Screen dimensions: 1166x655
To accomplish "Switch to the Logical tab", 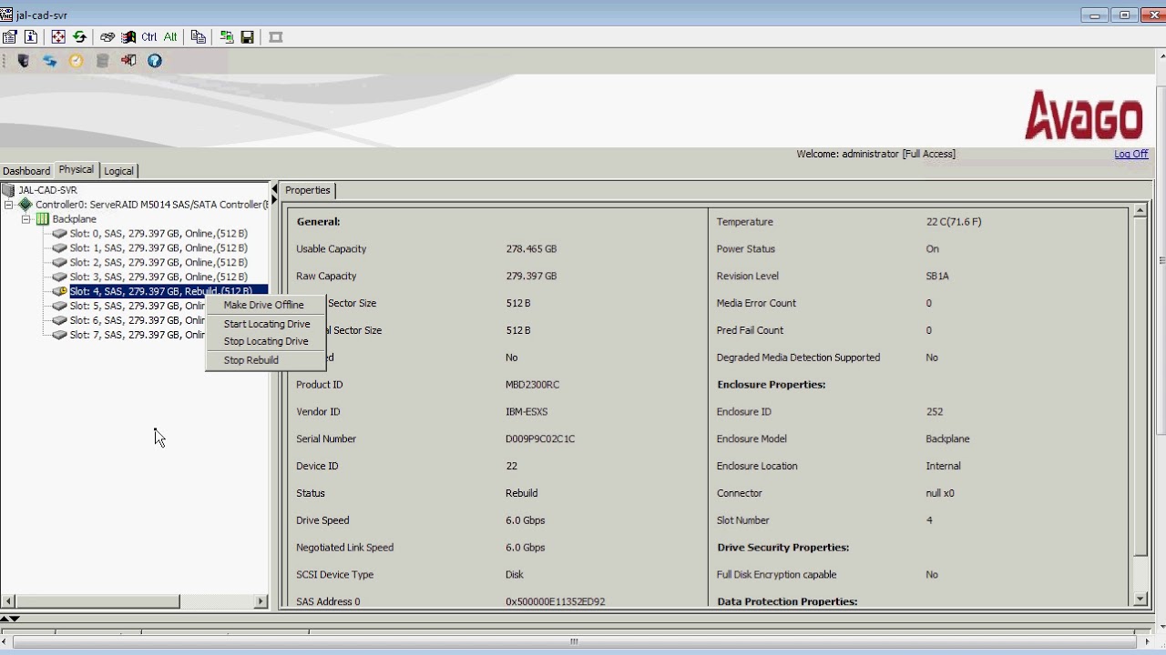I will click(118, 171).
